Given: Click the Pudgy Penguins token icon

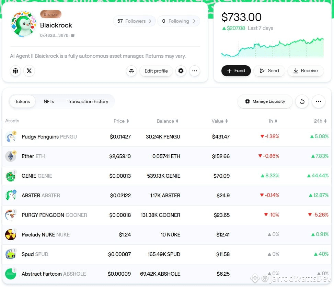Looking at the screenshot, I should [x=11, y=137].
